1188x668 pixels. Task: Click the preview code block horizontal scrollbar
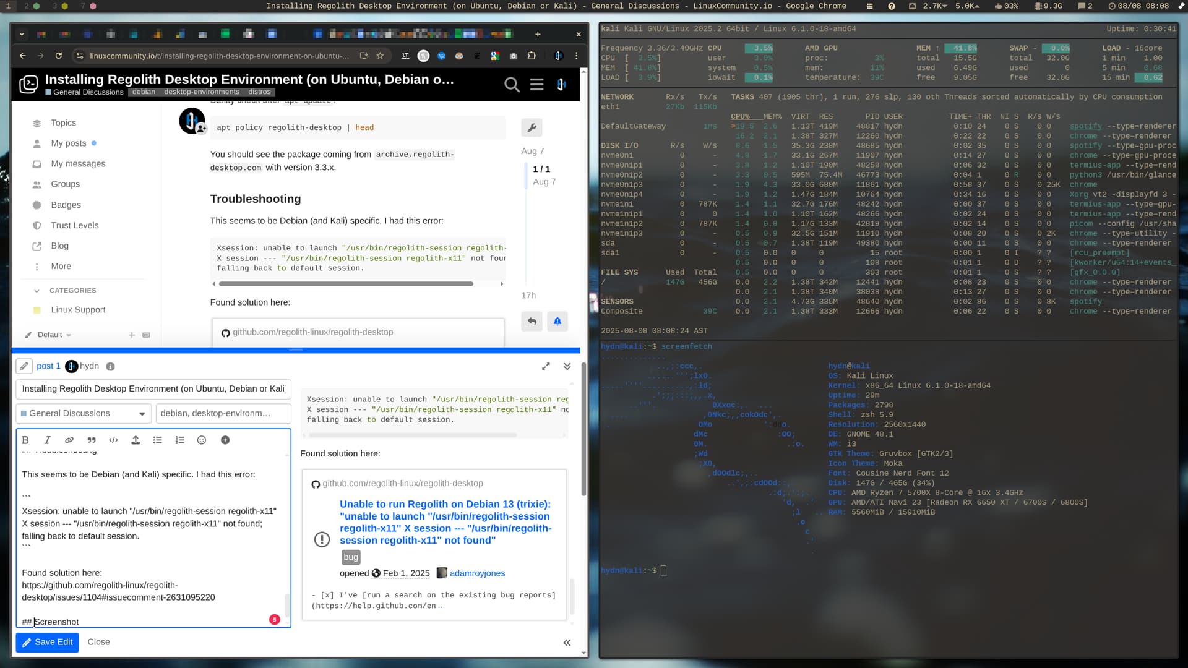pos(412,435)
